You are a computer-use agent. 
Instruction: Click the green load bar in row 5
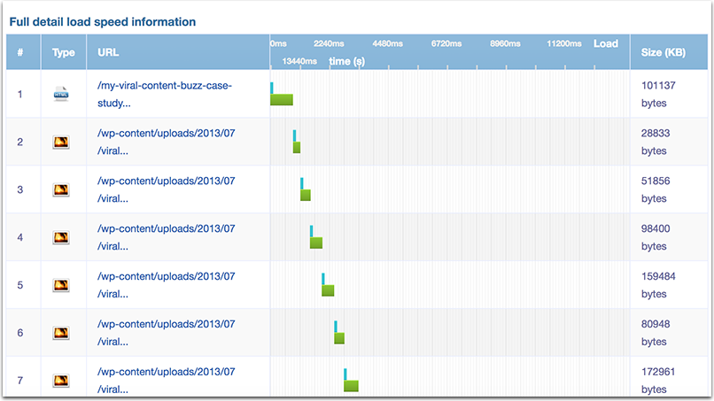tap(328, 290)
